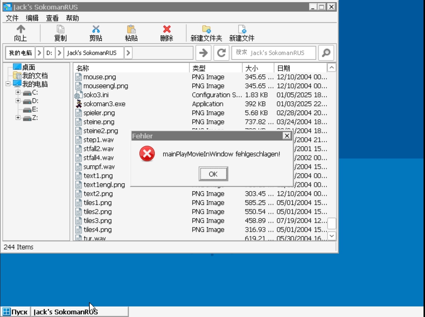Click the spieler.png file icon

click(78, 113)
